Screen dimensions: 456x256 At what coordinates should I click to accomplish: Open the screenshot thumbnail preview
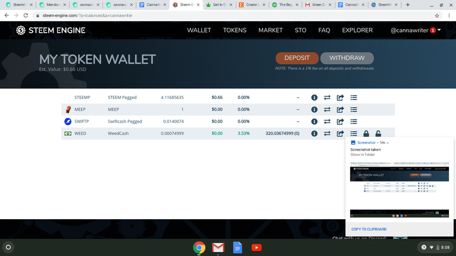click(x=399, y=190)
